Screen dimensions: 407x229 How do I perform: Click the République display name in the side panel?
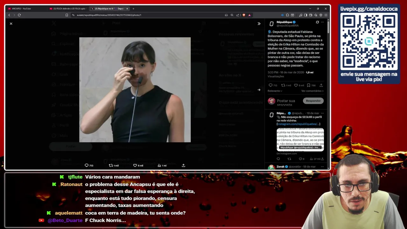pyautogui.click(x=284, y=22)
